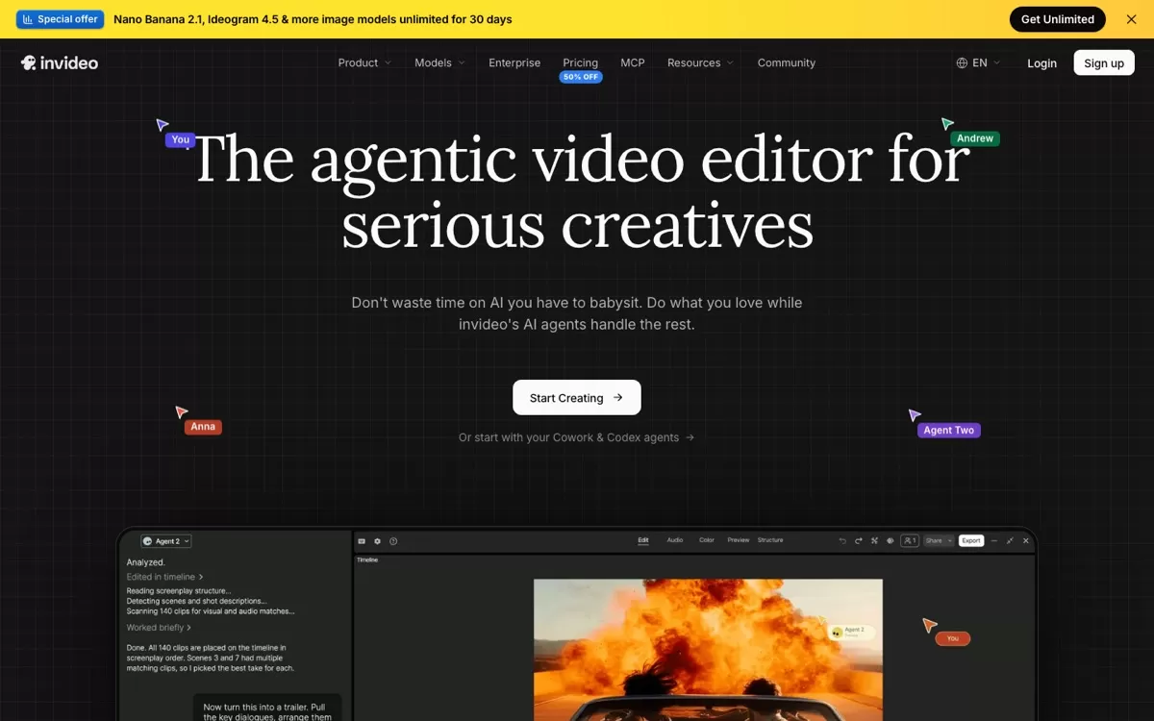
Task: Open the Community page
Action: pyautogui.click(x=786, y=62)
